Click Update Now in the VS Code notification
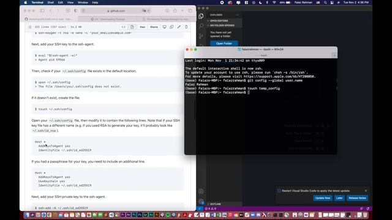The height and width of the screenshot is (220, 392). point(323,198)
